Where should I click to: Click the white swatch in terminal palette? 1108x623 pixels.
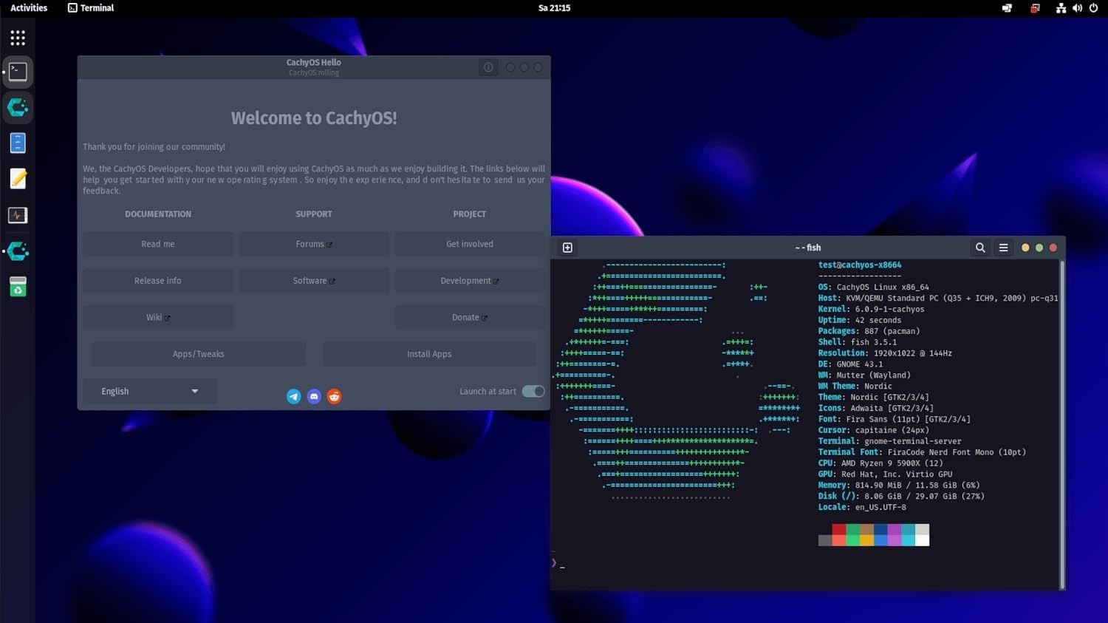pyautogui.click(x=922, y=540)
